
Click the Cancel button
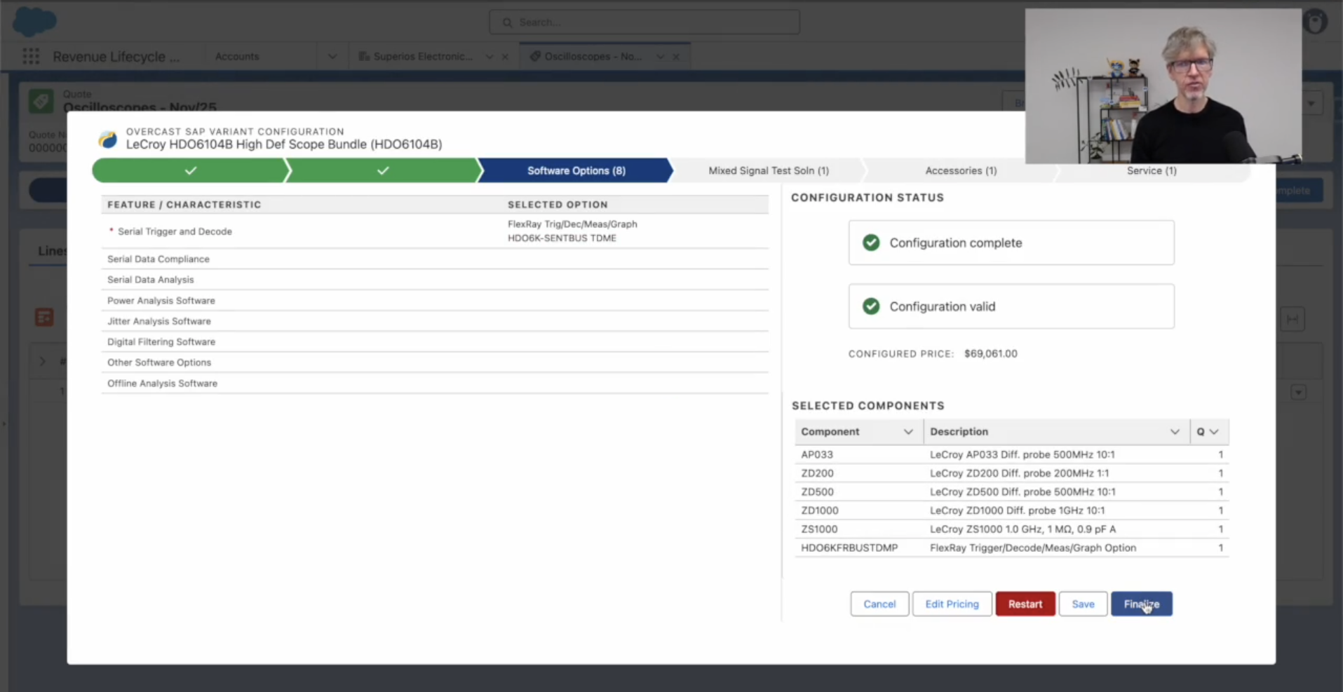(879, 604)
